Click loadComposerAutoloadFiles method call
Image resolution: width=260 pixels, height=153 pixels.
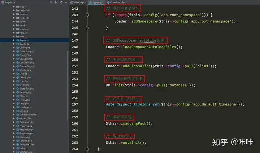pos(149,47)
